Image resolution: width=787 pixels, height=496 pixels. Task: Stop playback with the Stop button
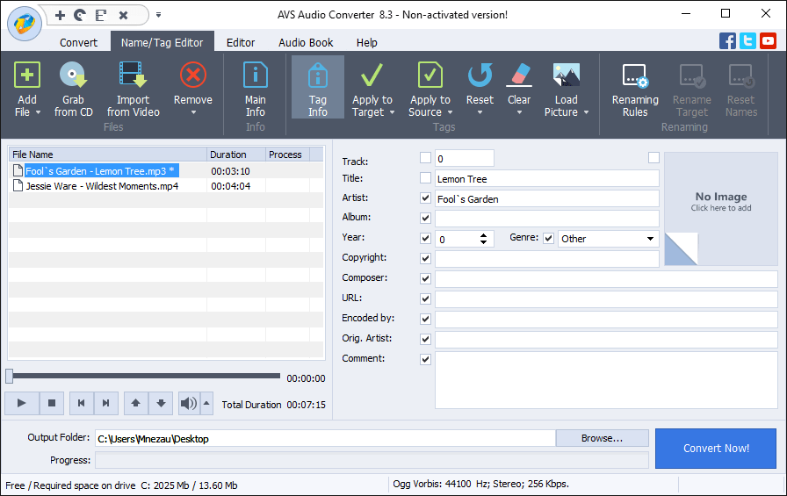pos(52,403)
